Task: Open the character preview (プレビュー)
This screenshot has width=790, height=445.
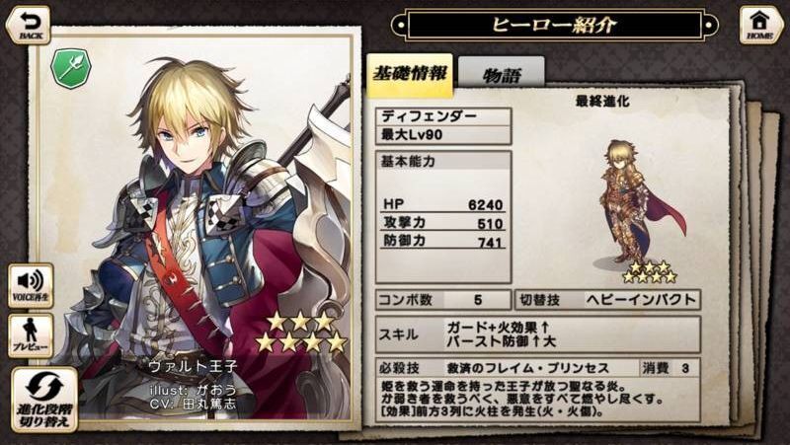Action: [31, 335]
